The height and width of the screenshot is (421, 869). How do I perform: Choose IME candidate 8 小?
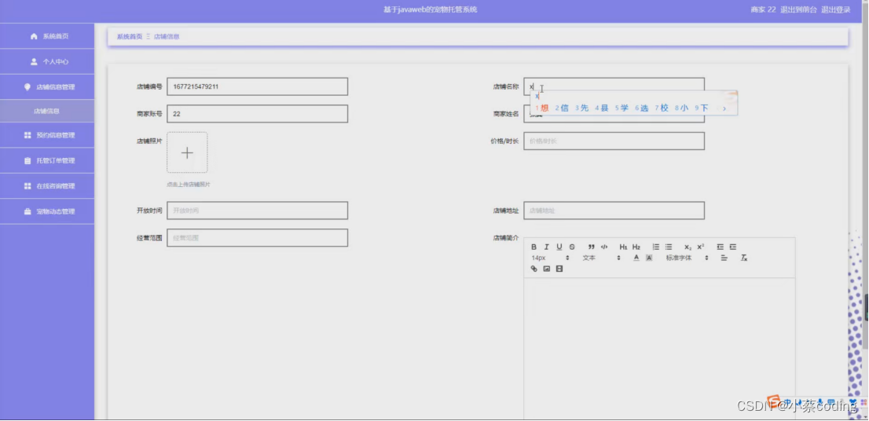[x=682, y=108]
